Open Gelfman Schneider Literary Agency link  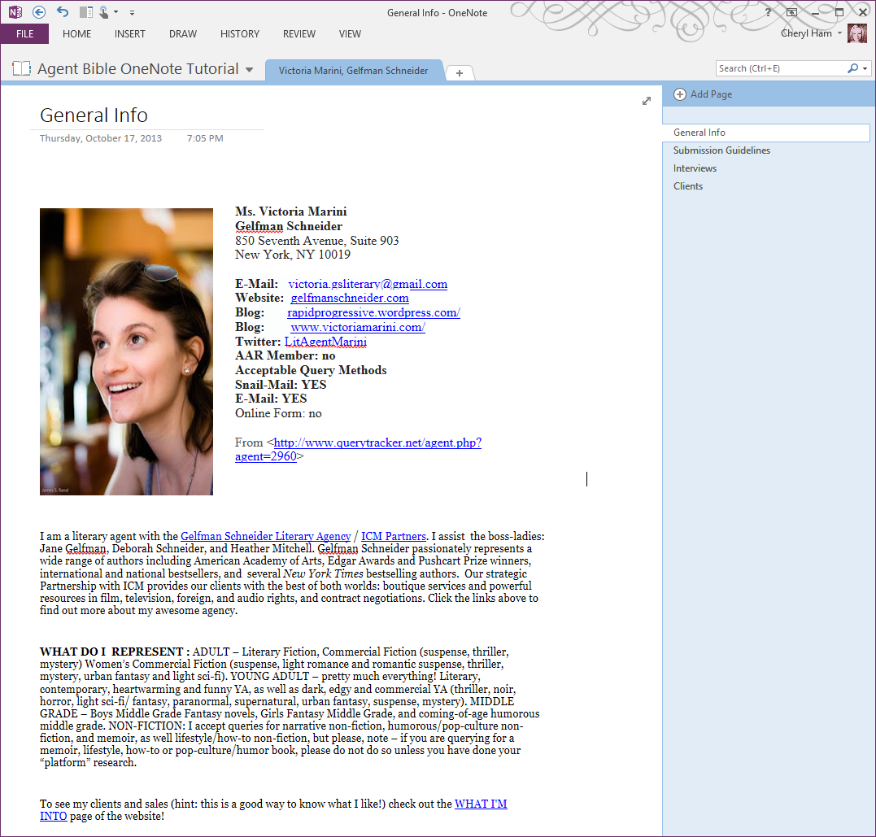coord(265,536)
